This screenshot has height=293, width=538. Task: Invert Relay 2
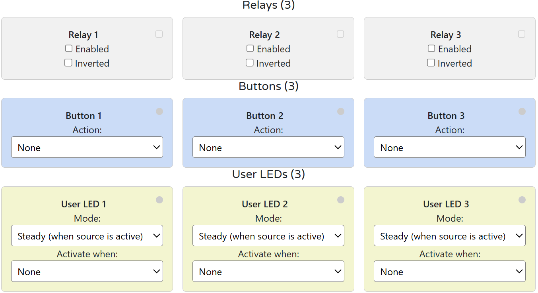point(250,63)
